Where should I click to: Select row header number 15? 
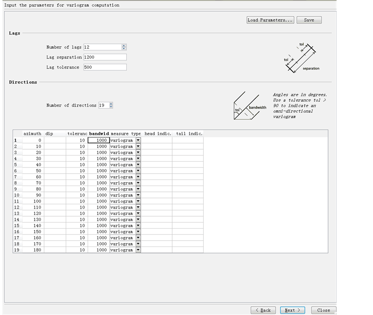pos(17,226)
